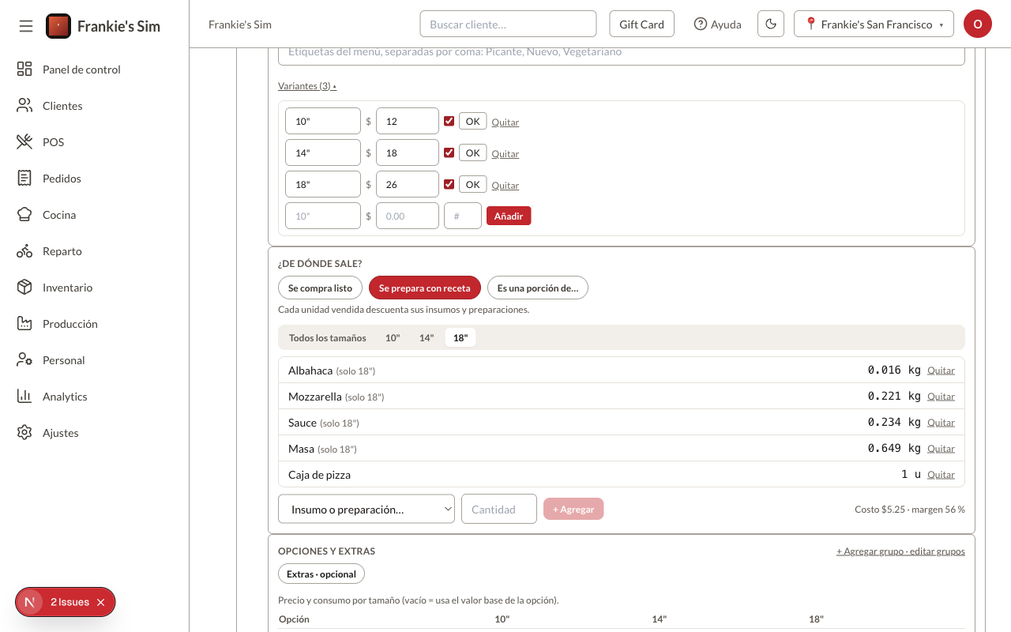Image resolution: width=1011 pixels, height=632 pixels.
Task: Open POS utensils icon
Action: [x=24, y=142]
